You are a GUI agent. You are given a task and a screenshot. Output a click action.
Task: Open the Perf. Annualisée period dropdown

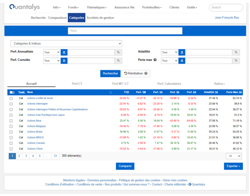[52, 52]
